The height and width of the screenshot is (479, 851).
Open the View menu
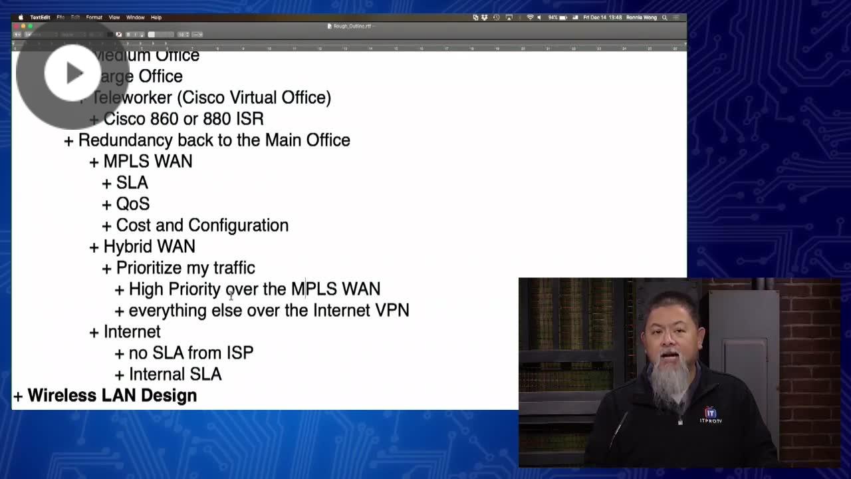point(114,17)
